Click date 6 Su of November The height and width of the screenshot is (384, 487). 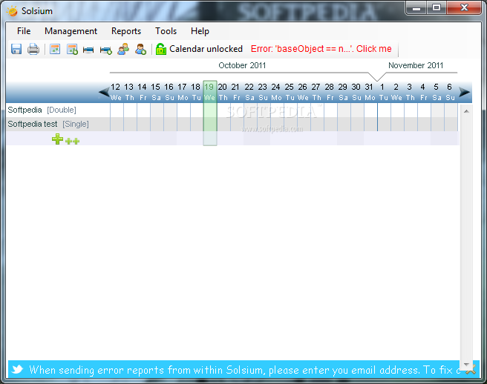point(450,92)
